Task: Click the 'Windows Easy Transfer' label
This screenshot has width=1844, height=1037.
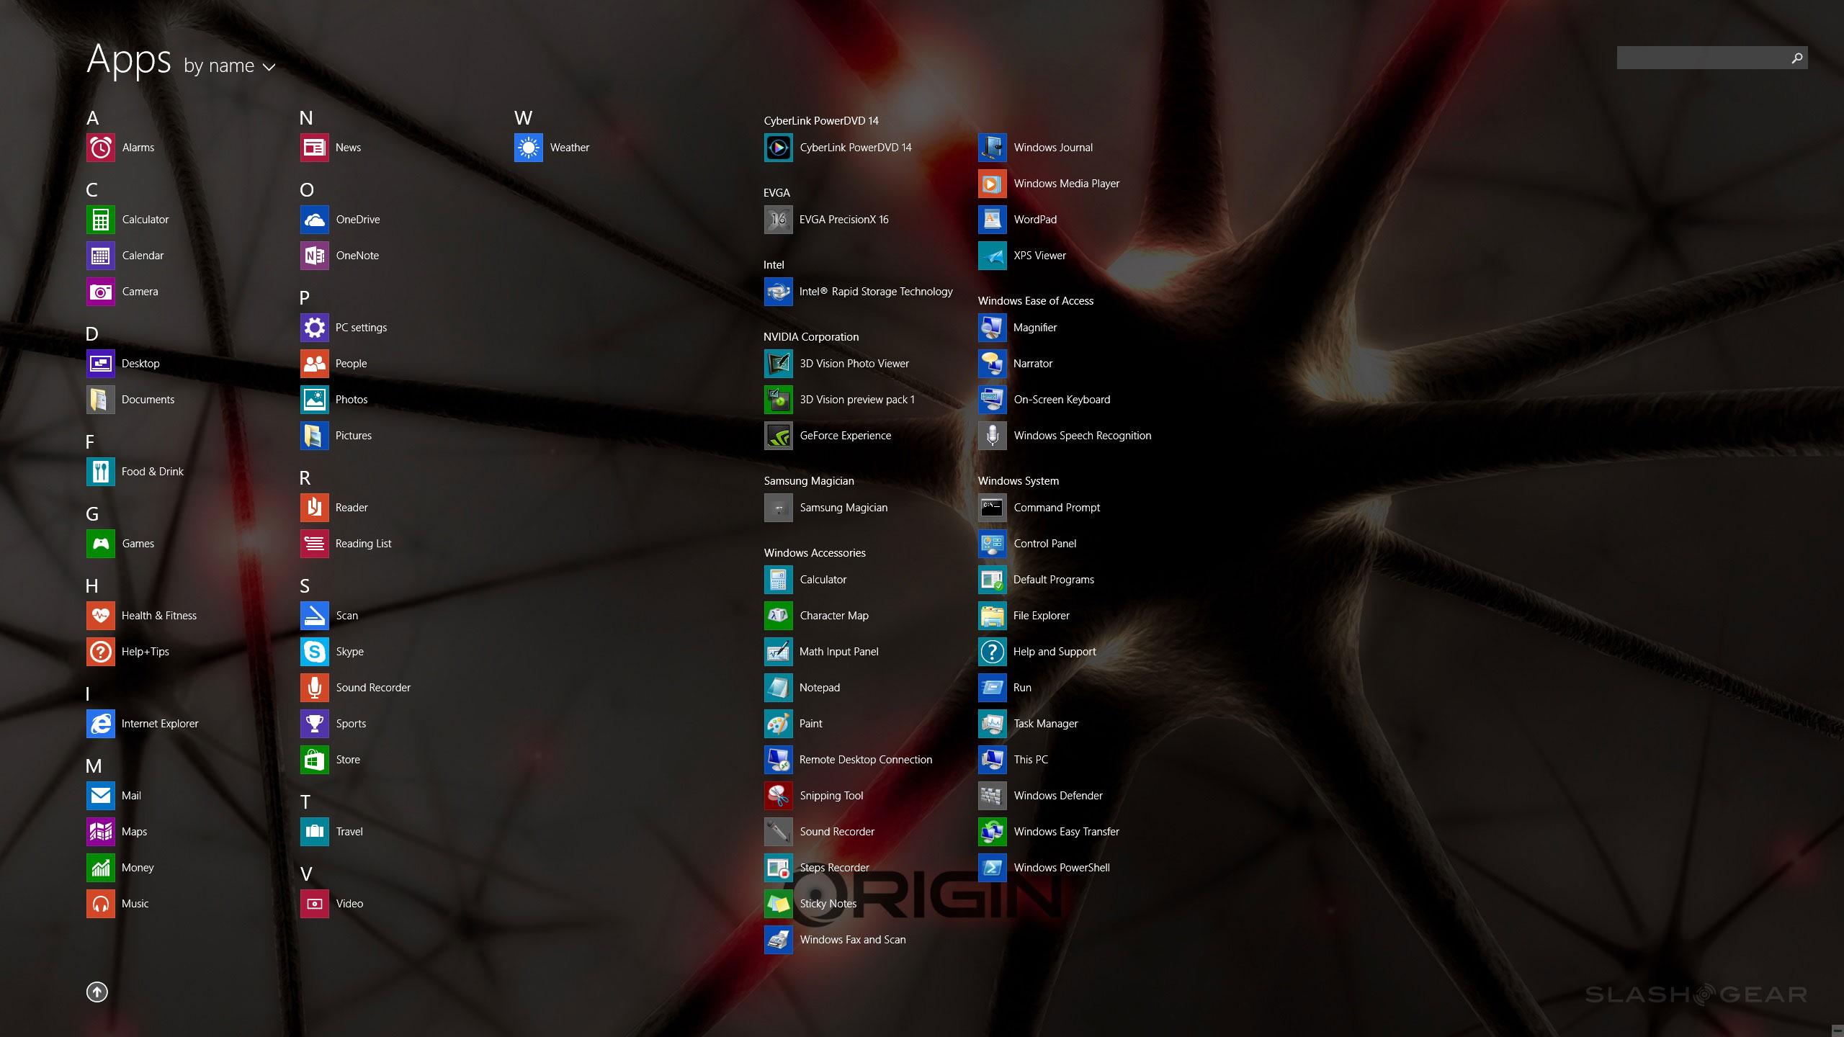Action: [1067, 832]
